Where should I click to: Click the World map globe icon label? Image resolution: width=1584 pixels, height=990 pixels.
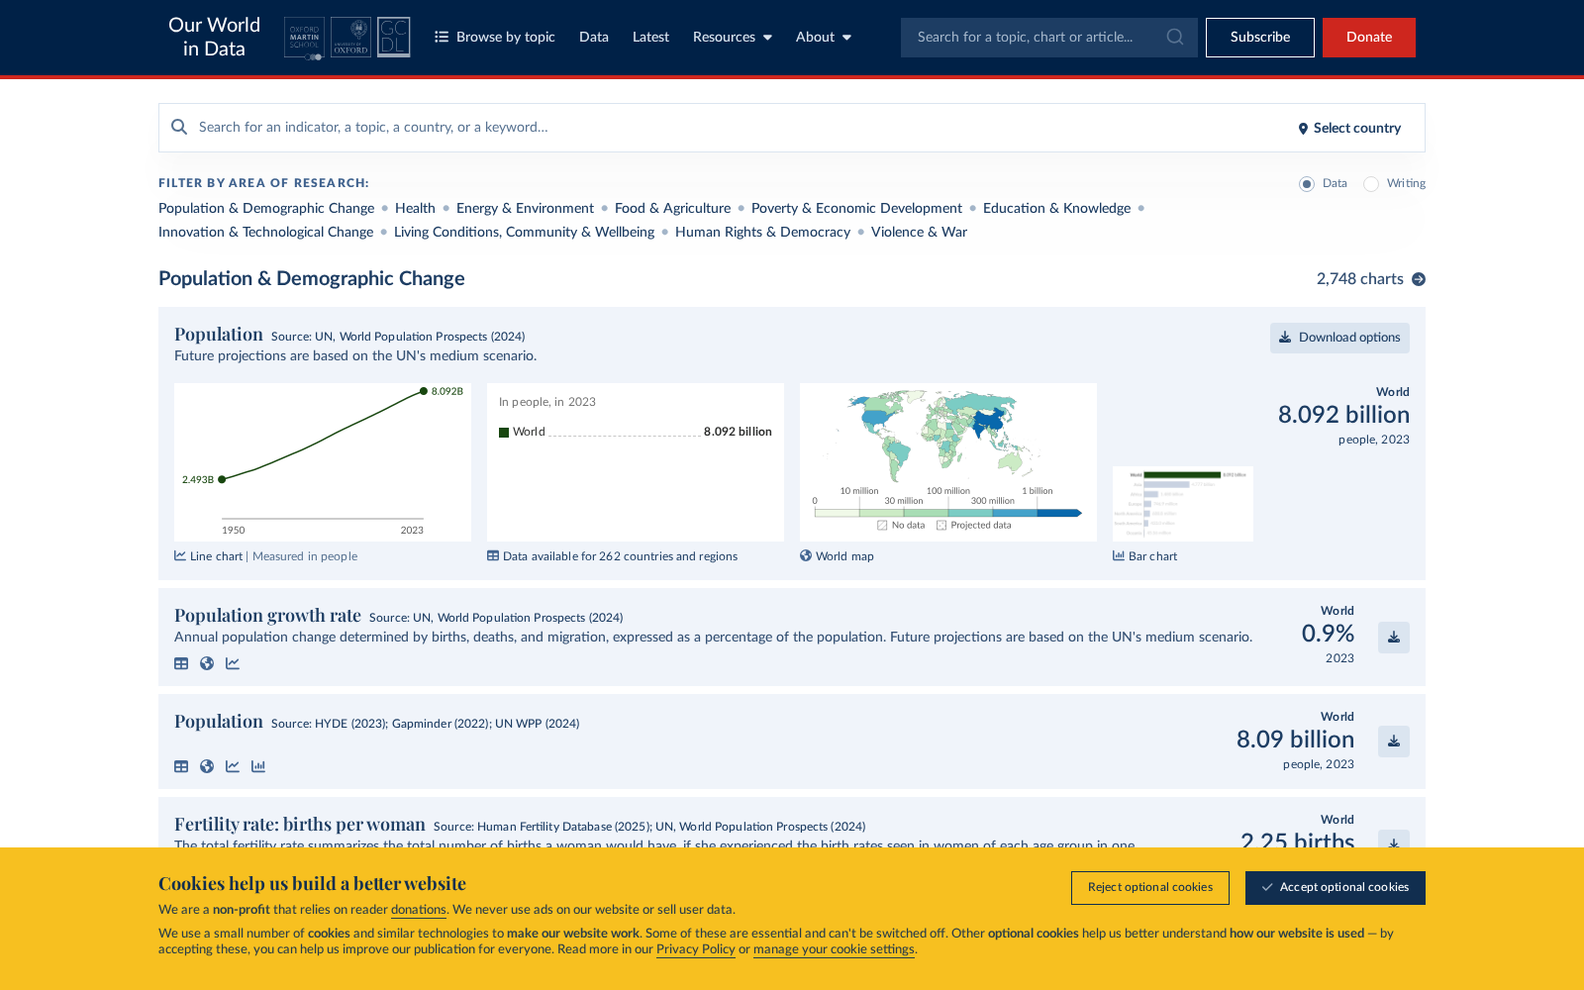(x=806, y=555)
